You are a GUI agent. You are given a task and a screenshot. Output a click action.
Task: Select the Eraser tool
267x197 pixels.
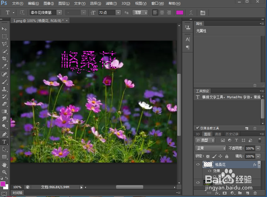coord(4,104)
